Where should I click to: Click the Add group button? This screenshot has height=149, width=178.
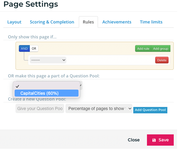pyautogui.click(x=161, y=48)
